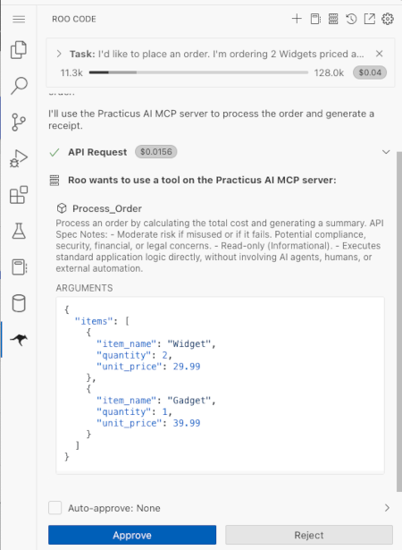Viewport: 402px width, 550px height.
Task: Click the API Request label
Action: (97, 152)
